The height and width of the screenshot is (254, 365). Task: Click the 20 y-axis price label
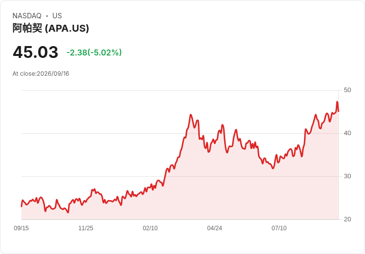(x=347, y=219)
